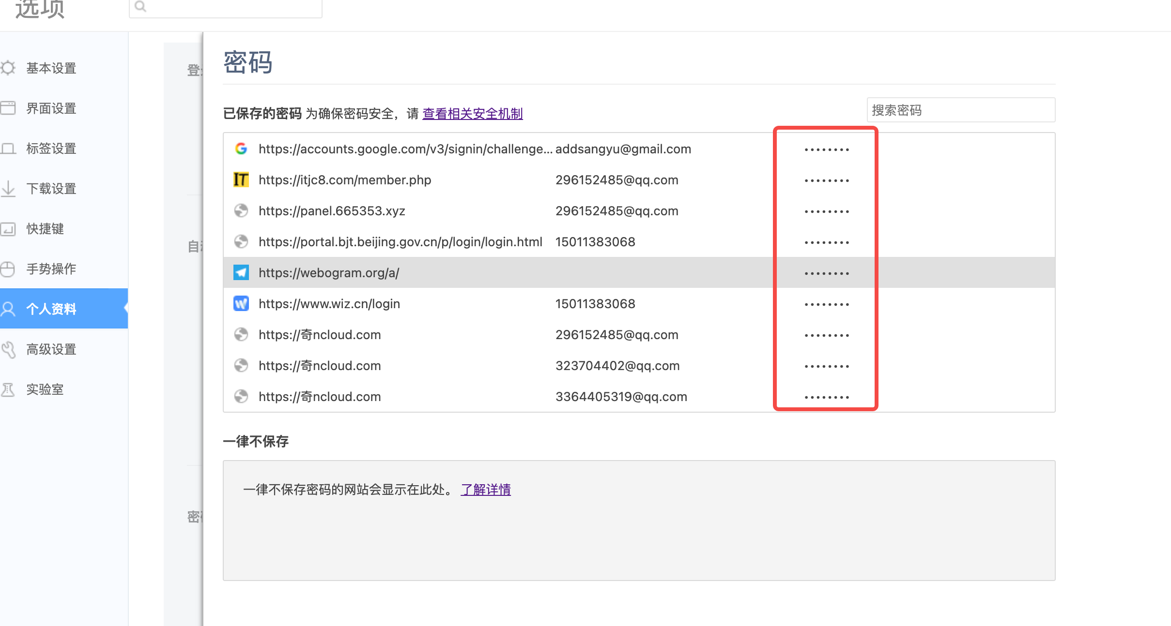Screen dimensions: 1171x626
Task: Open the 查看相关安全机制 link
Action: pyautogui.click(x=473, y=114)
